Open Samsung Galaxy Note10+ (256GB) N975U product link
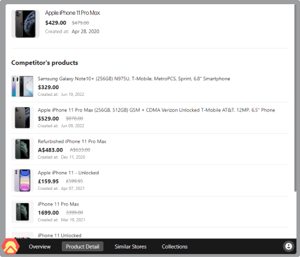 pyautogui.click(x=134, y=78)
